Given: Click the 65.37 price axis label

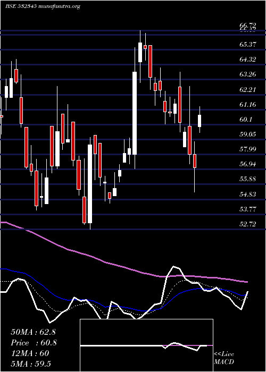Looking at the screenshot, I should pyautogui.click(x=248, y=44).
